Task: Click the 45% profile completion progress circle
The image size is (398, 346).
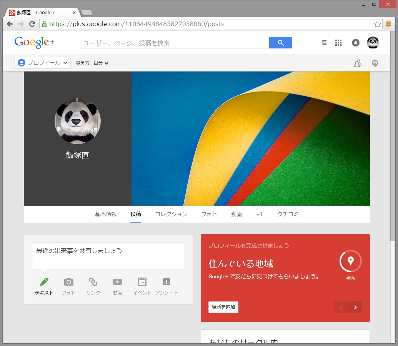Action: click(350, 261)
